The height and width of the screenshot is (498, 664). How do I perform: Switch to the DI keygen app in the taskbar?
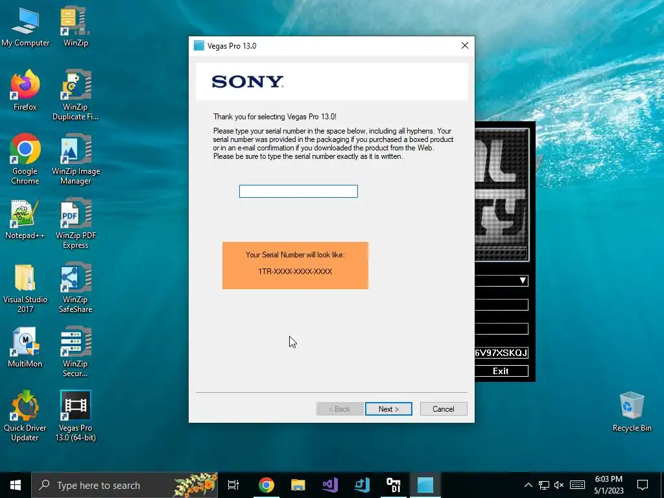394,485
